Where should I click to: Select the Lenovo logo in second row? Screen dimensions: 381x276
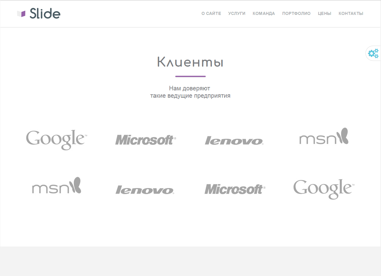click(145, 190)
